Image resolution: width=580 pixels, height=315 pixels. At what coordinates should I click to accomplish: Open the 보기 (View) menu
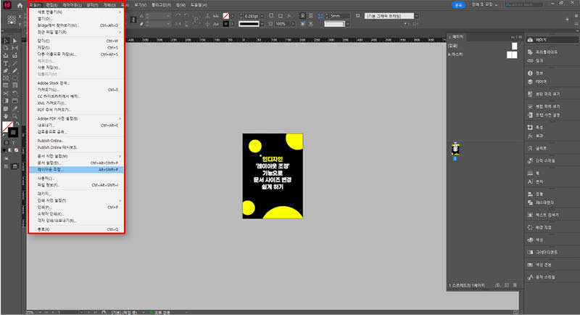click(x=140, y=5)
